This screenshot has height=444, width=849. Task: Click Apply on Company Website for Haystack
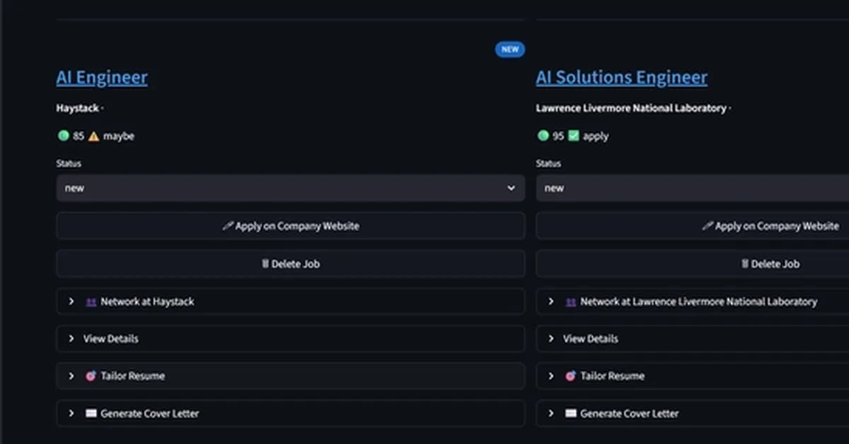[x=290, y=226]
